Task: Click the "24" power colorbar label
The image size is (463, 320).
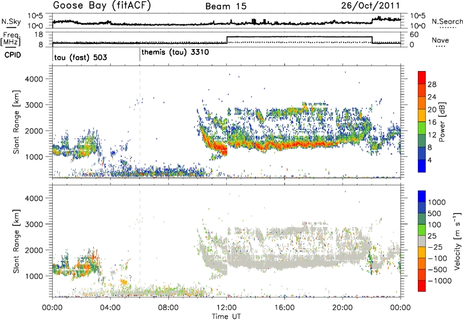Action: 432,97
